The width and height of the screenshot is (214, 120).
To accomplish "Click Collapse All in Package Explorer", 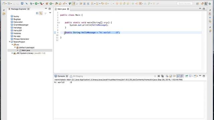I will tap(37, 13).
